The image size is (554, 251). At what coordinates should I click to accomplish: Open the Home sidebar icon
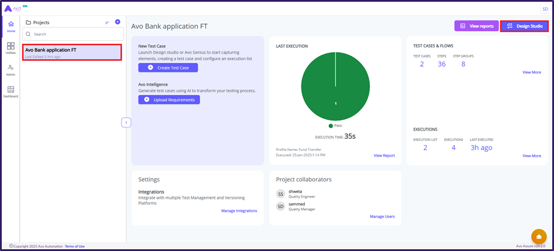coord(11,26)
